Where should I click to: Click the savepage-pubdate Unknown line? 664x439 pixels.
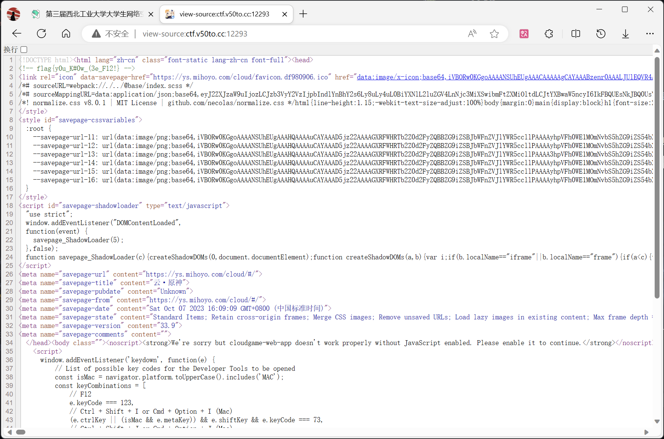[x=106, y=291]
